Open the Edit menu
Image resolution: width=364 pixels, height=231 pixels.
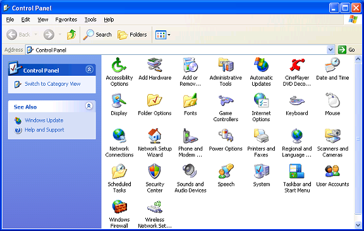[x=25, y=20]
